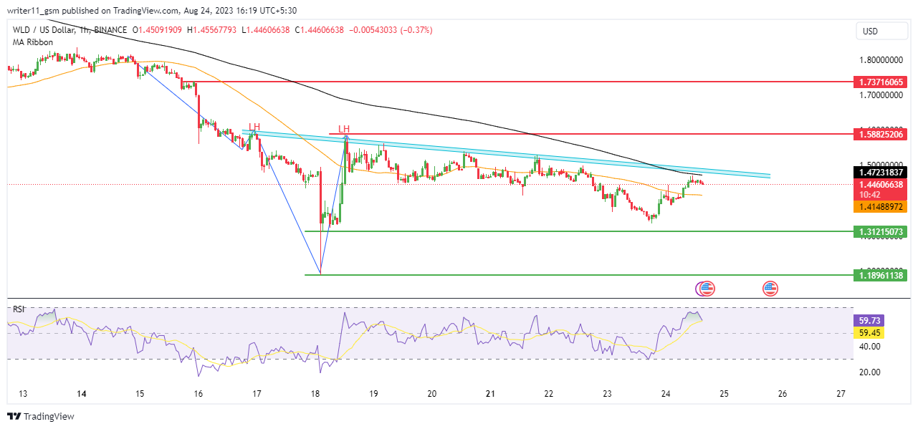The width and height of the screenshot is (918, 429).
Task: Click bold date 21 on the time axis
Action: click(490, 394)
